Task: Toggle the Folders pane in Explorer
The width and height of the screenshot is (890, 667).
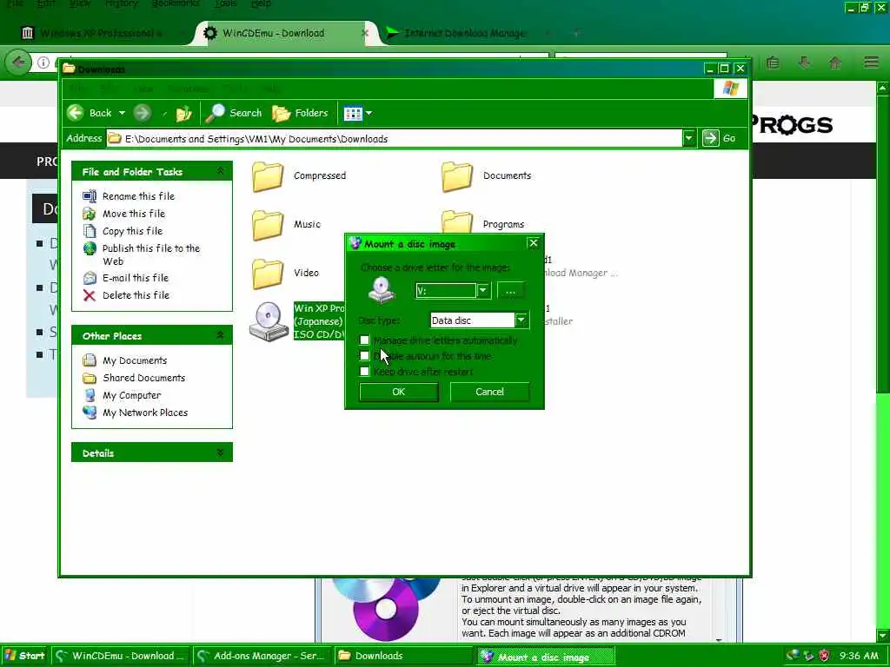Action: [x=300, y=113]
